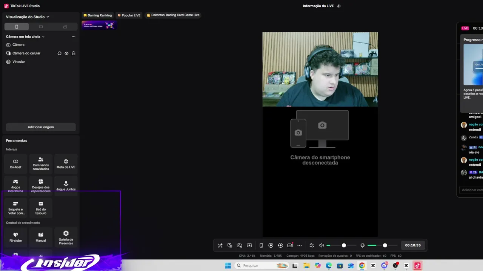The image size is (483, 271).
Task: Open the Baú do tesouro tool
Action: pos(41,208)
